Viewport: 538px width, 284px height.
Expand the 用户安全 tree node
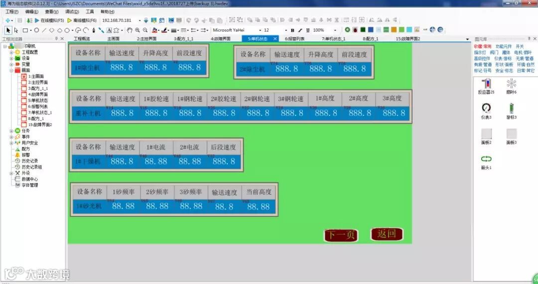11,143
